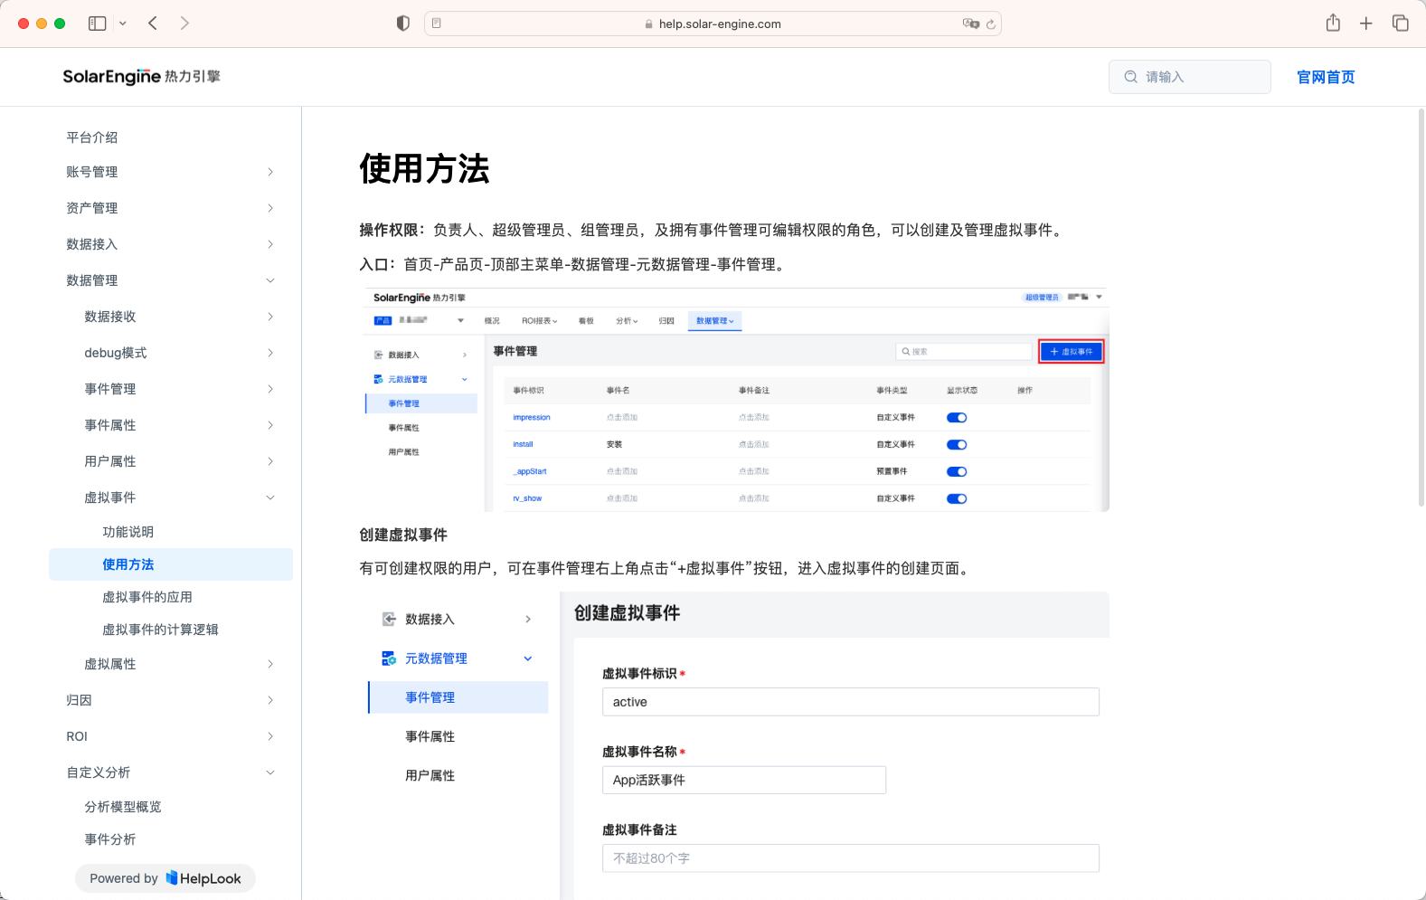This screenshot has width=1426, height=900.
Task: Open the 官网首页 link
Action: click(x=1326, y=77)
